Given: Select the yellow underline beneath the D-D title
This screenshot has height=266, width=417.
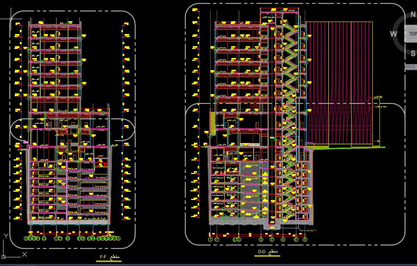Looking at the screenshot, I should tap(267, 256).
